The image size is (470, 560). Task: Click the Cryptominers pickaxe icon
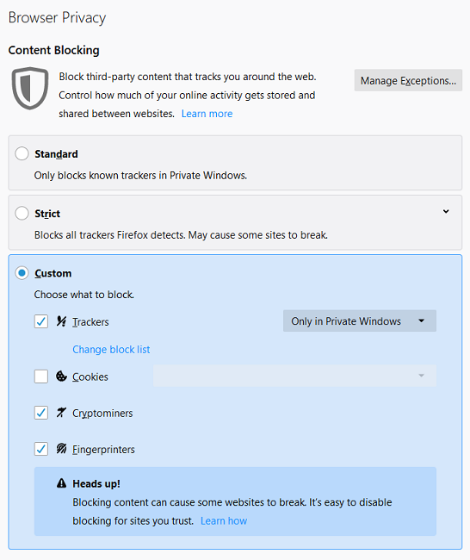tap(61, 413)
